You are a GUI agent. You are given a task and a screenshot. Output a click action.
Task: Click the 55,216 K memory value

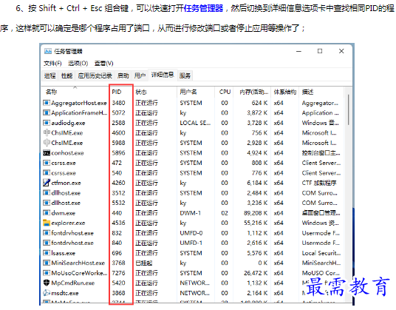click(x=256, y=223)
